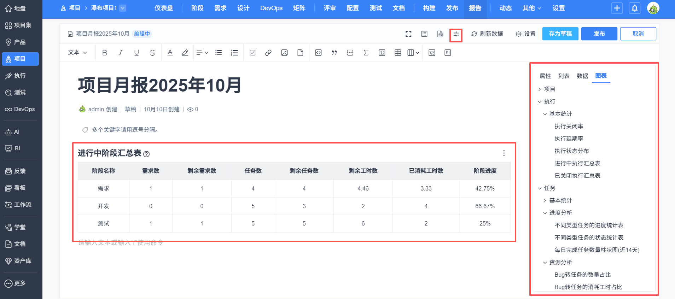Click 更多 in the sidebar
Image resolution: width=675 pixels, height=299 pixels.
click(20, 283)
